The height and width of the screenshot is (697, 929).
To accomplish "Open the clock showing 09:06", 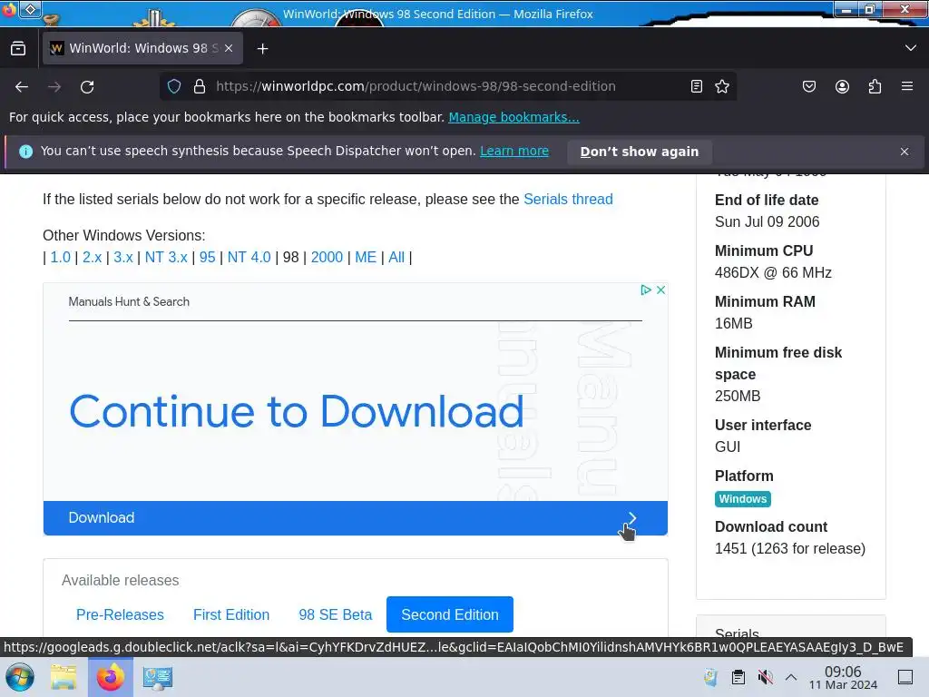I will click(x=843, y=677).
